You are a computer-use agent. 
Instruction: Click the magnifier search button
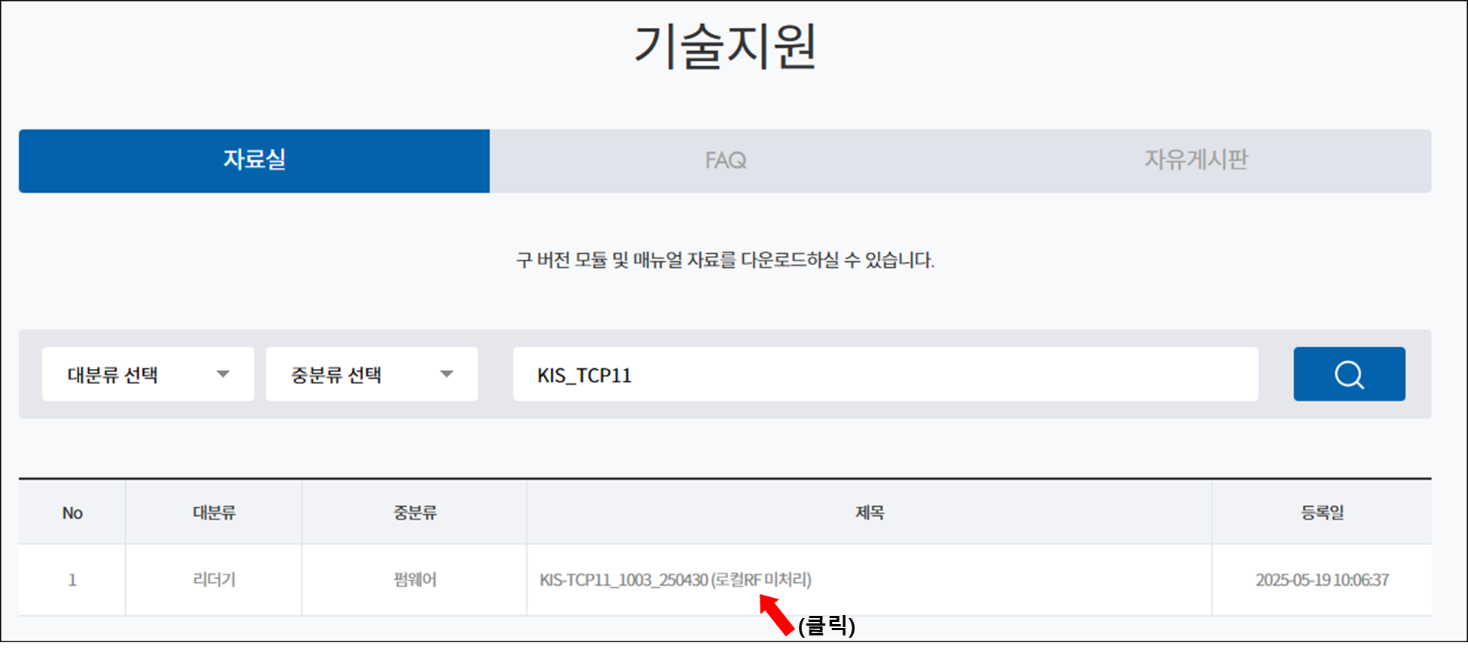click(x=1349, y=374)
